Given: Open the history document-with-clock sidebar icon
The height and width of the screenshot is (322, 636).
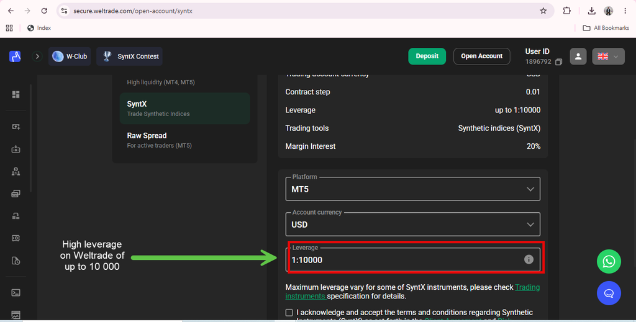Looking at the screenshot, I should [x=16, y=261].
